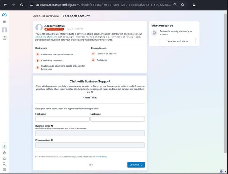
Task: Go to Account overview breadcrumb
Action: pyautogui.click(x=46, y=16)
